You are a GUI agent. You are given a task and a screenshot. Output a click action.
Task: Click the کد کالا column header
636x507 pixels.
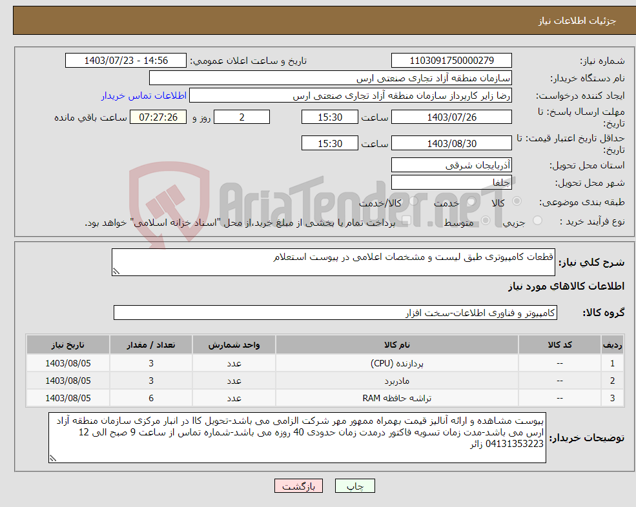point(560,345)
